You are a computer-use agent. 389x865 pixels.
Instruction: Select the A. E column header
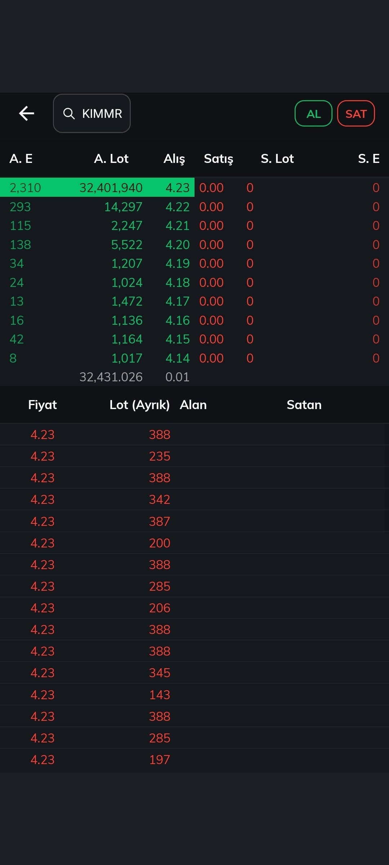click(x=21, y=159)
